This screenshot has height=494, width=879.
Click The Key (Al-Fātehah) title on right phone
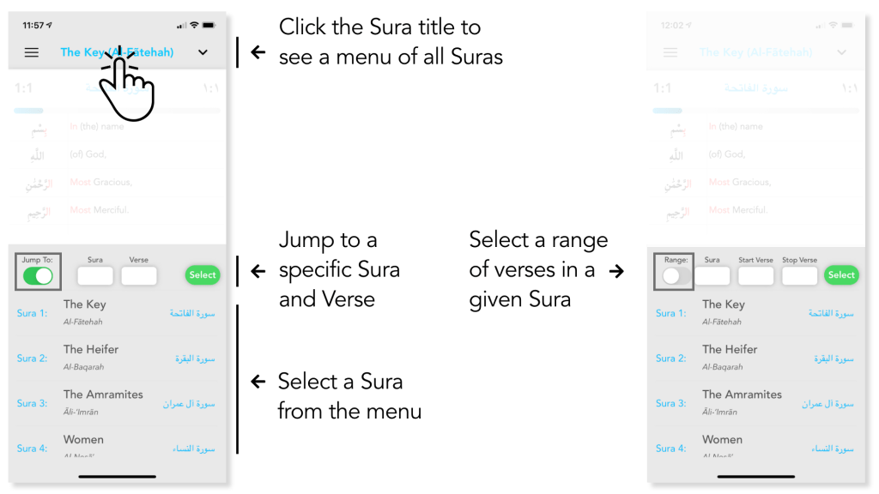tap(755, 52)
